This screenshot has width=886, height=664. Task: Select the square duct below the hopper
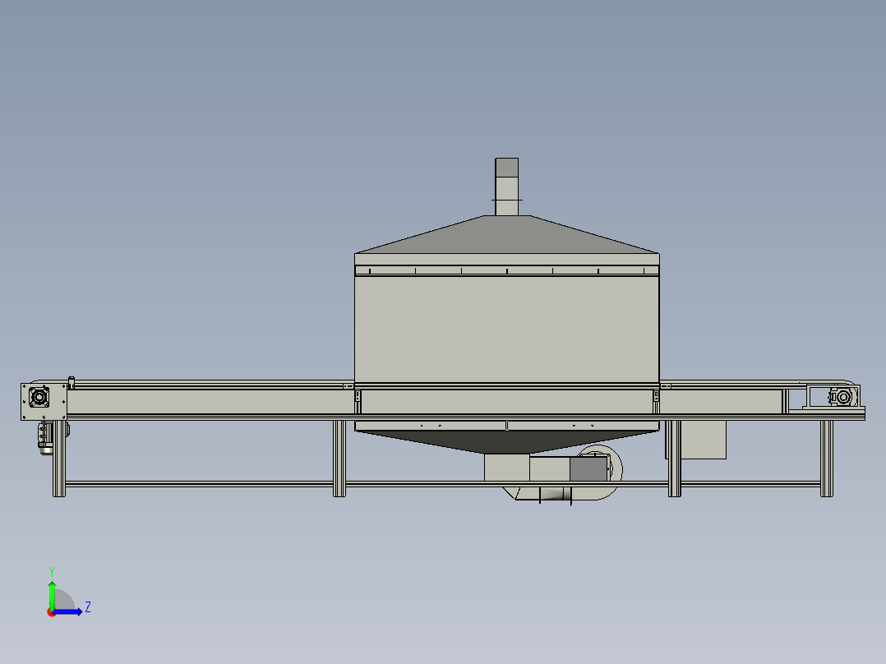click(506, 468)
